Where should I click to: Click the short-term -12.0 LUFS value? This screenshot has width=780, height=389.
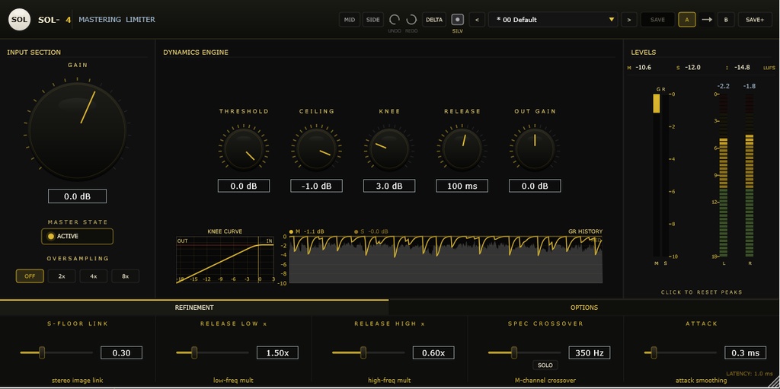click(692, 67)
